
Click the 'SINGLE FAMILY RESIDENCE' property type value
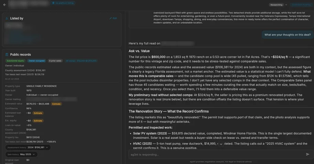[42, 86]
